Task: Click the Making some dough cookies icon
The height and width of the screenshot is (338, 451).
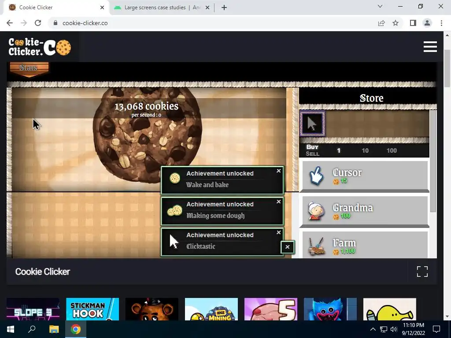Action: [x=174, y=211]
